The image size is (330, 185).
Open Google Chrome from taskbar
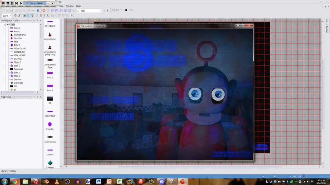point(15,181)
